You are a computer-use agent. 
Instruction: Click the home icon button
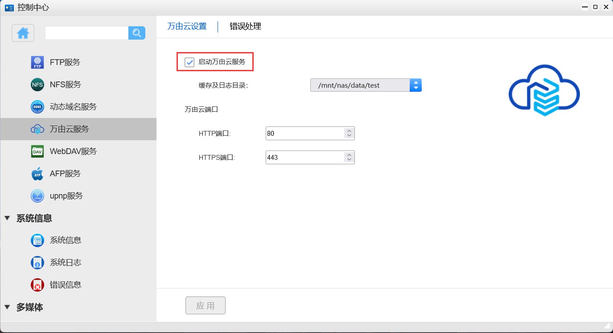coord(23,33)
